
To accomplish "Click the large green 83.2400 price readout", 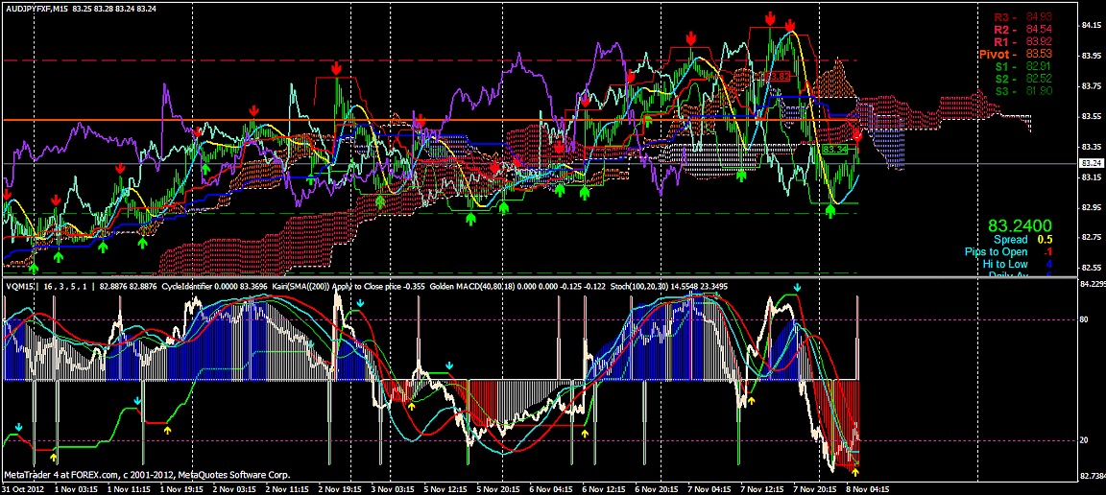I will pos(1022,224).
